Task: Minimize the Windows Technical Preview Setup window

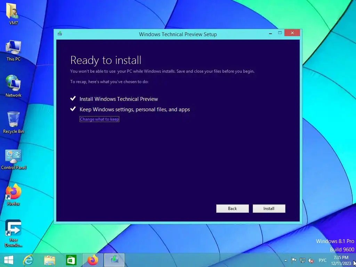Action: pos(270,33)
